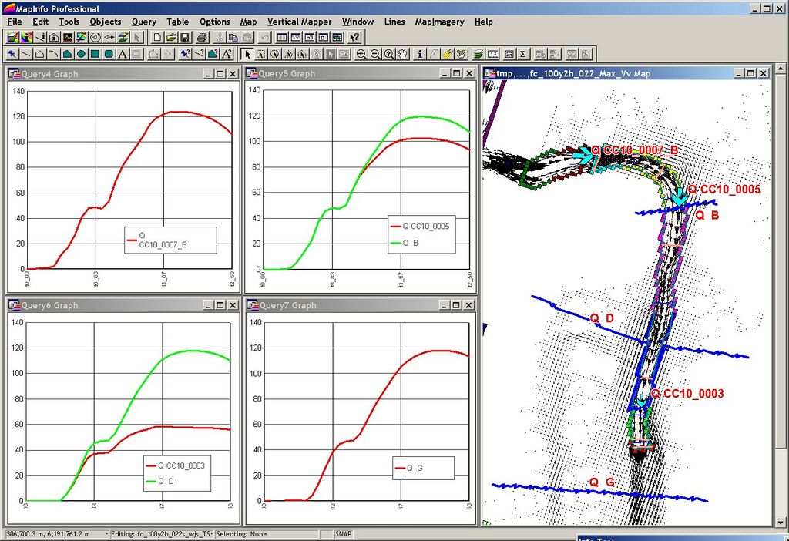The height and width of the screenshot is (541, 789).
Task: Toggle SNAP mode in status bar
Action: (344, 534)
